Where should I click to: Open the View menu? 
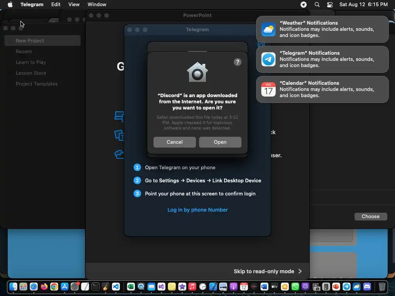(74, 5)
